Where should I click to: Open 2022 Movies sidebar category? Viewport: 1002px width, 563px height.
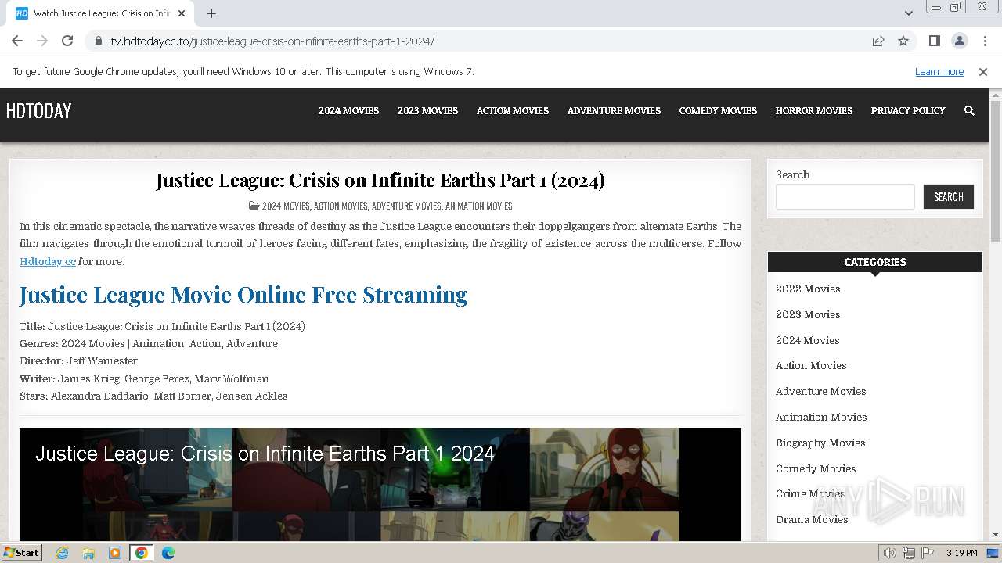[808, 289]
